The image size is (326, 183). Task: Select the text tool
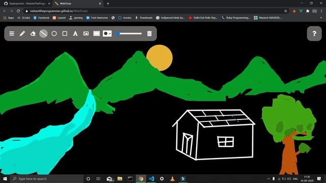click(x=75, y=34)
